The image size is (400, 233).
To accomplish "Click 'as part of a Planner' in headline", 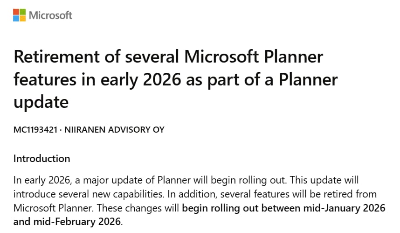I will coord(262,79).
